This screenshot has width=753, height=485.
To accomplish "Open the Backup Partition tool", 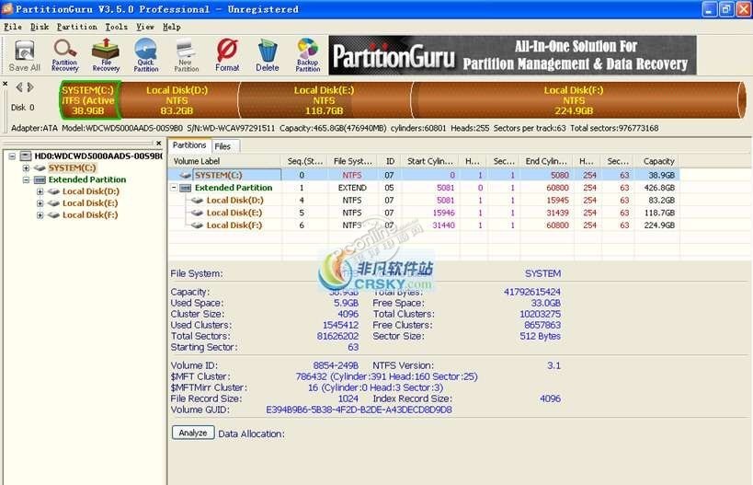I will [x=308, y=55].
